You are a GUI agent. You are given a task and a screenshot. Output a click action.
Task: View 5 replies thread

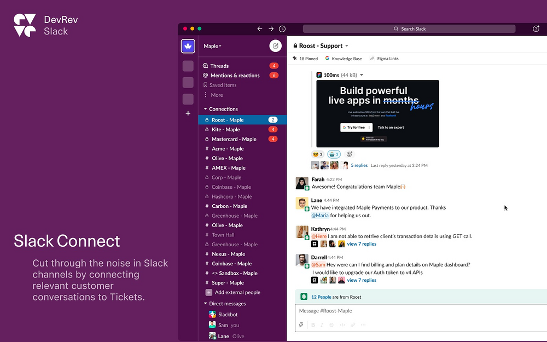[359, 165]
